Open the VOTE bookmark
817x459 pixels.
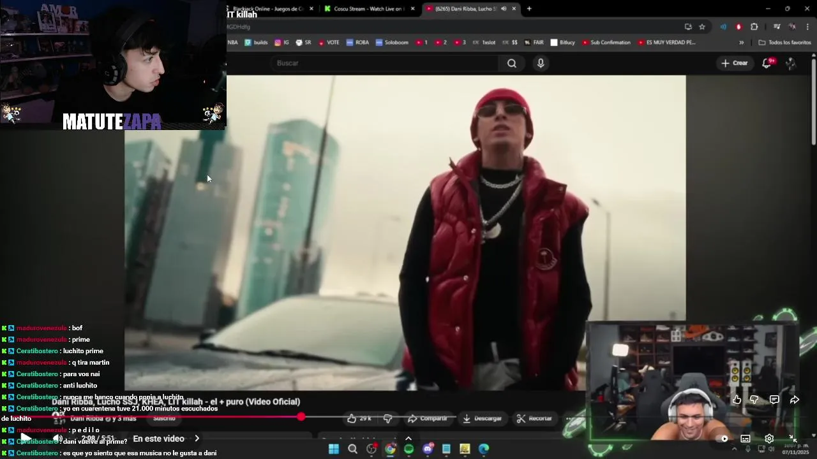pos(328,43)
